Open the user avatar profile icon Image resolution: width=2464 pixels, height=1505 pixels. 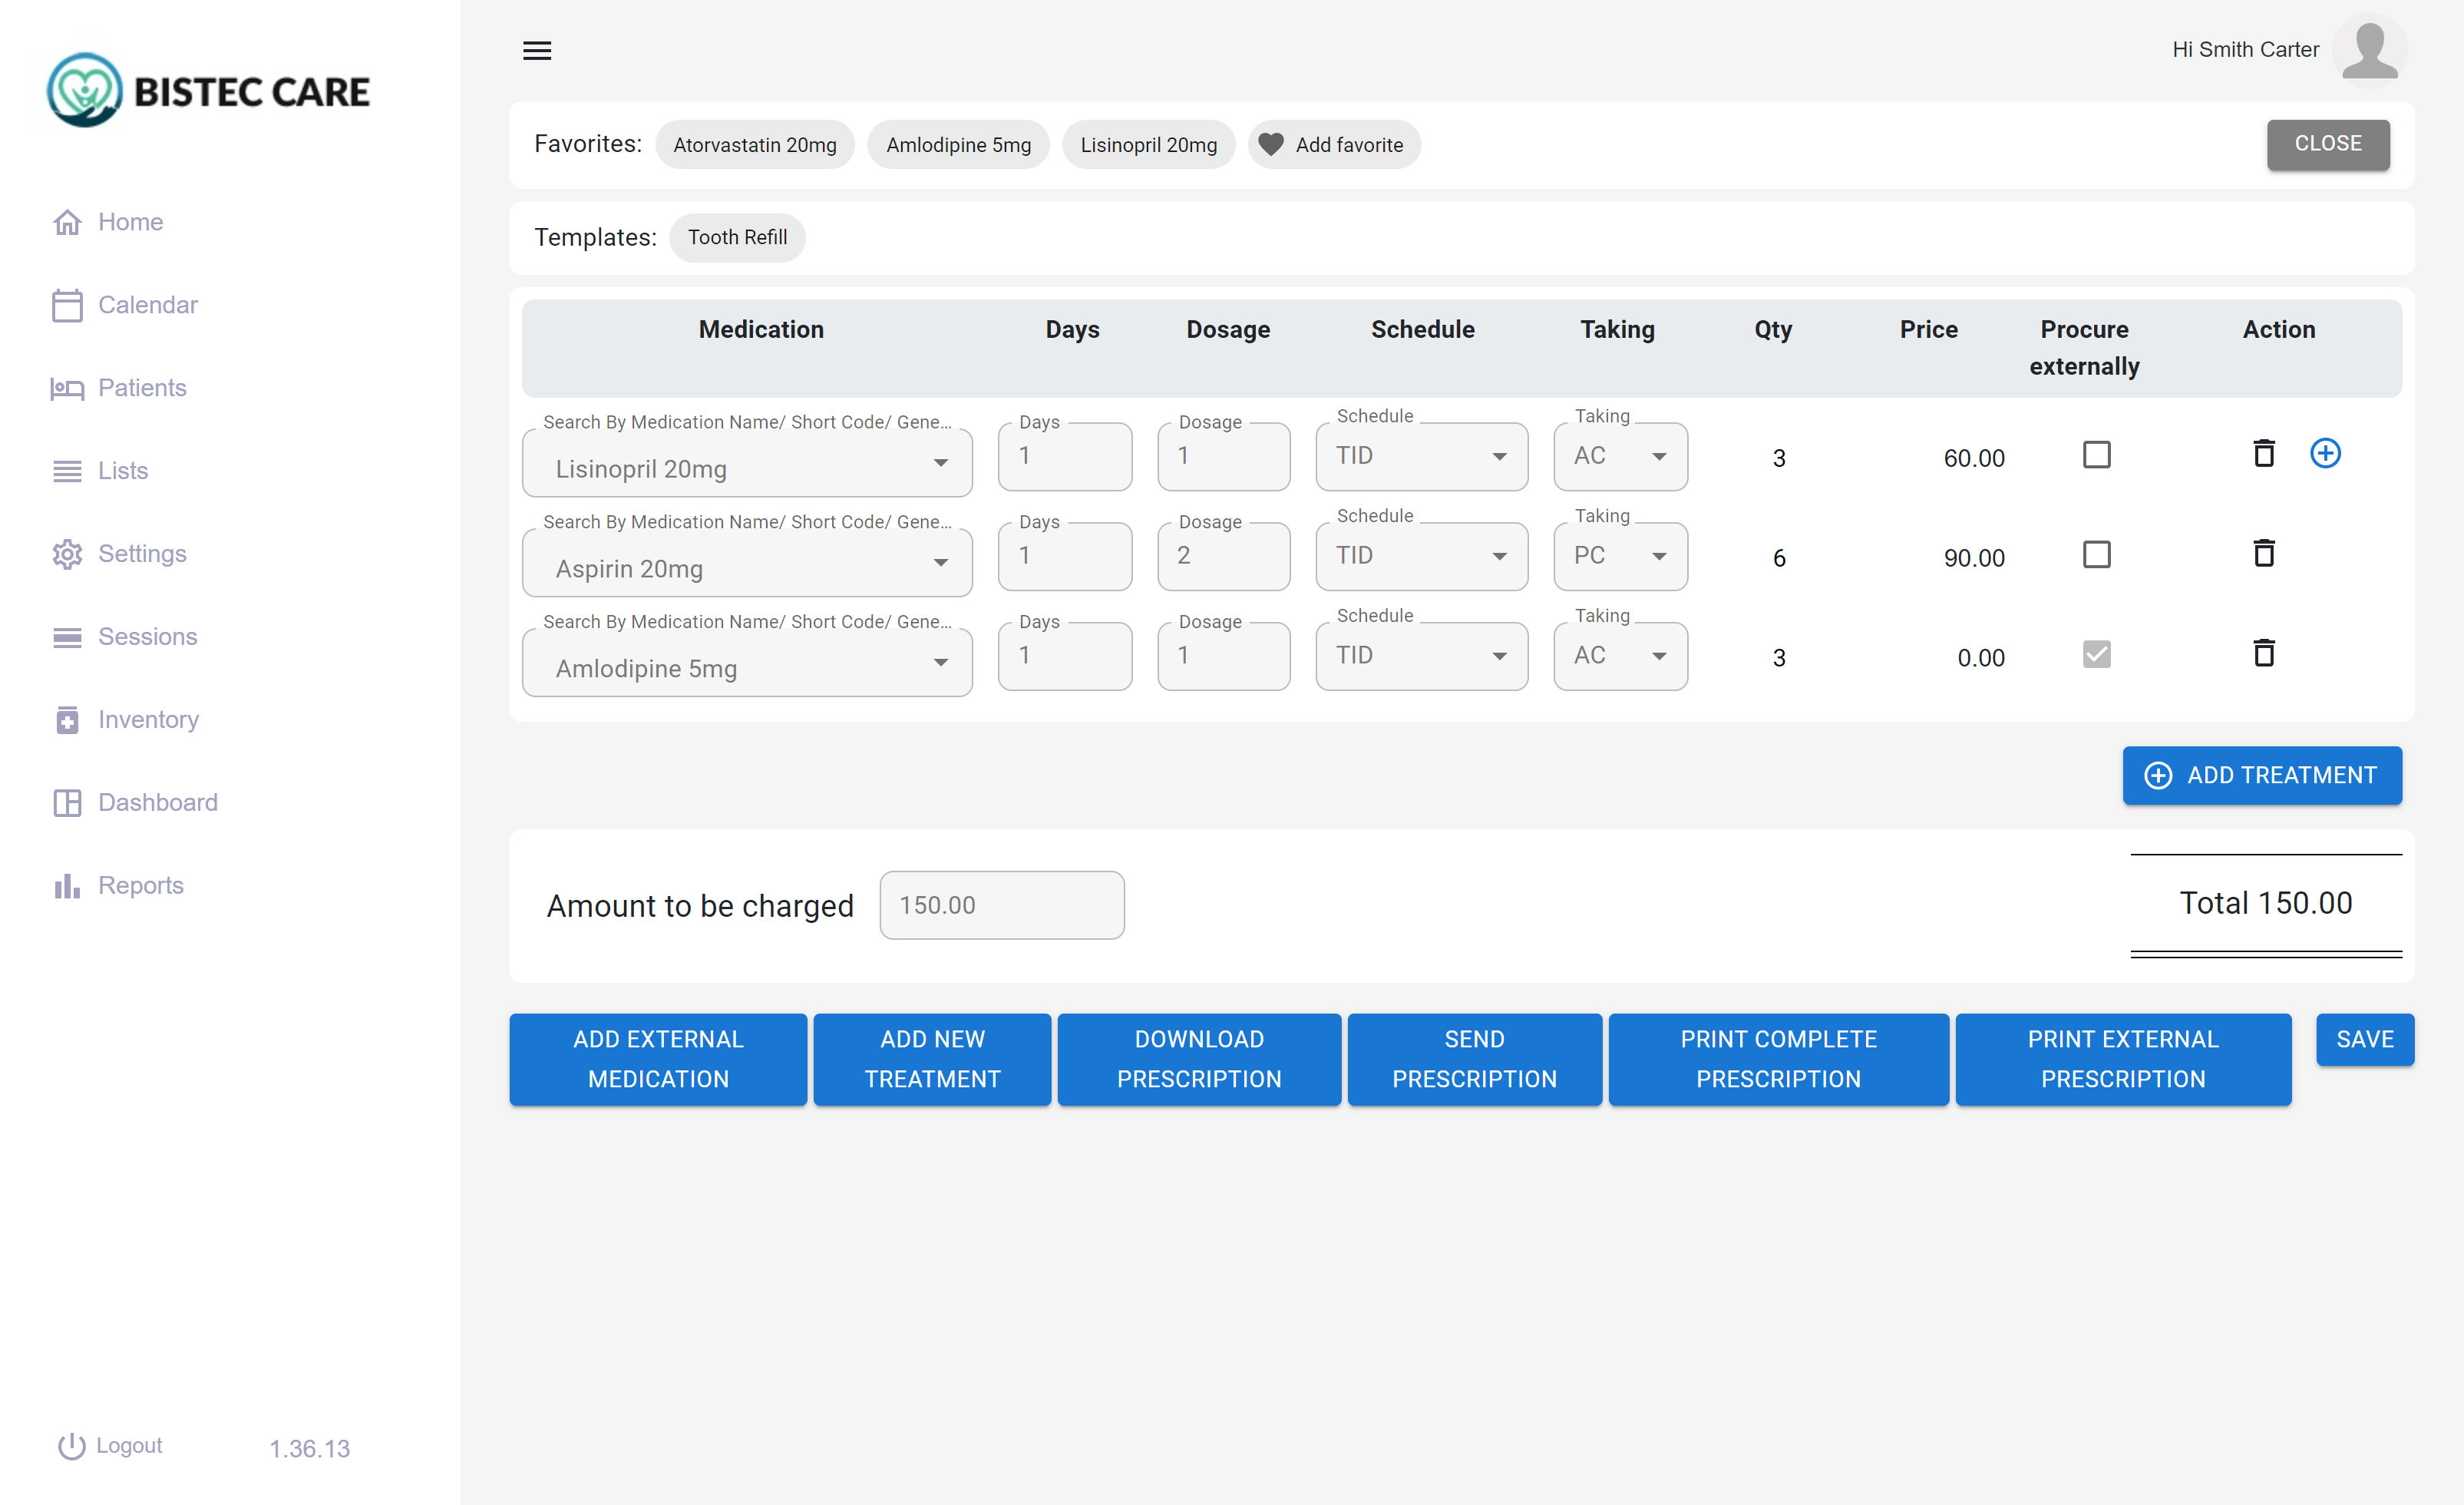tap(2369, 51)
